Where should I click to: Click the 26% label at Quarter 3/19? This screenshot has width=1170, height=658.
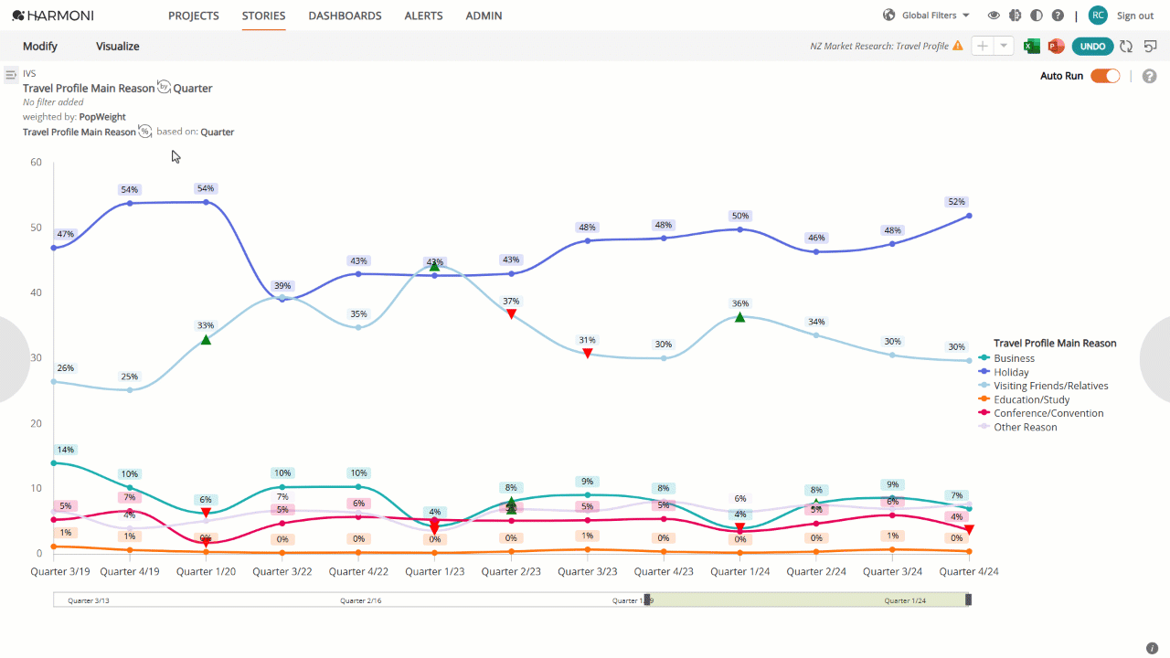click(65, 368)
